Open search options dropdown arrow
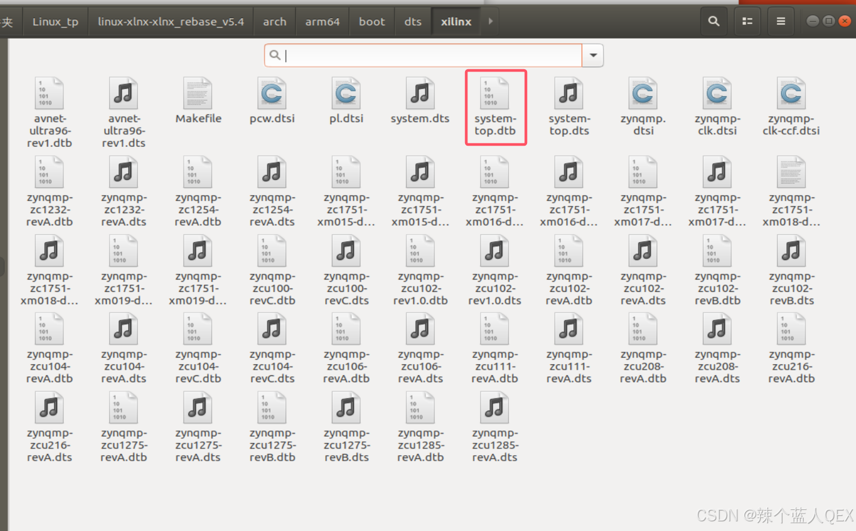This screenshot has height=531, width=856. (x=593, y=55)
